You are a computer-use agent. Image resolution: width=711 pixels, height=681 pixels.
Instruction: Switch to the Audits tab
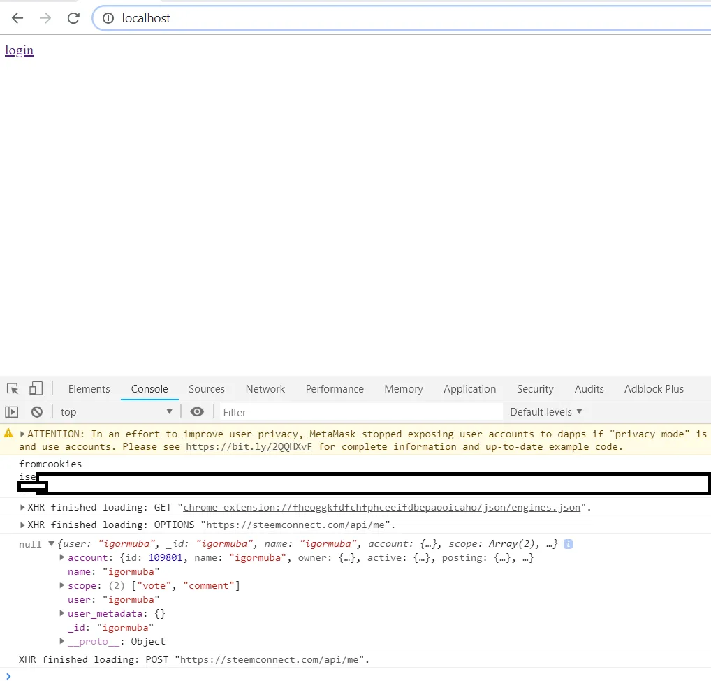[589, 389]
